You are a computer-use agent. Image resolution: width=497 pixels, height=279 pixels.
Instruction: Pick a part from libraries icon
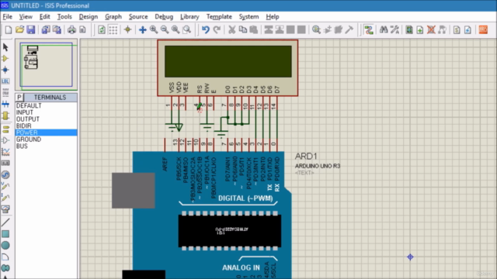pyautogui.click(x=316, y=29)
